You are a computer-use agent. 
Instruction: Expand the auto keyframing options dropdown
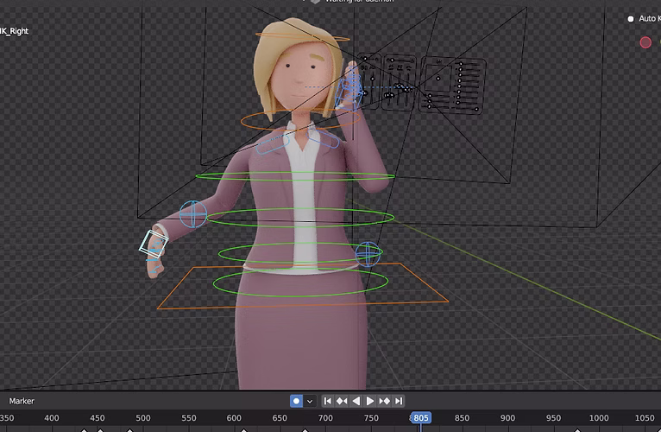[310, 401]
